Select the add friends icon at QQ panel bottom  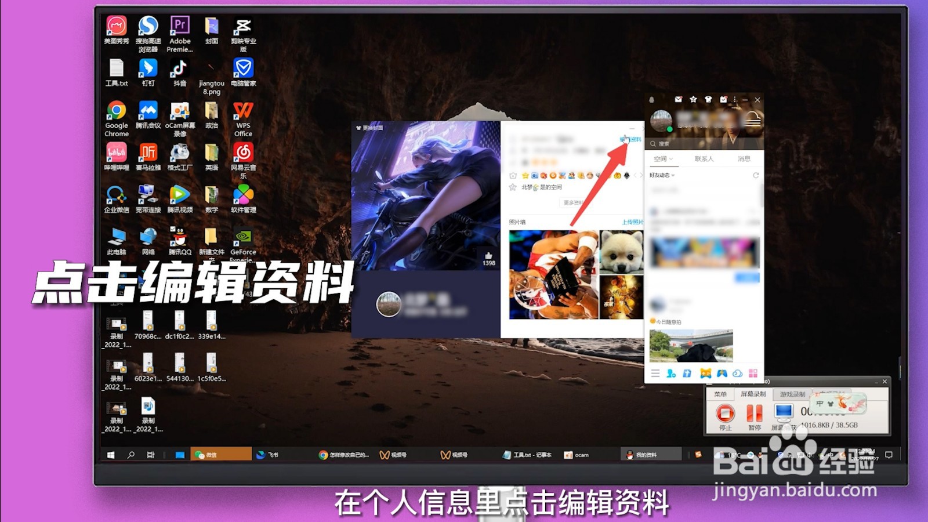pyautogui.click(x=671, y=374)
